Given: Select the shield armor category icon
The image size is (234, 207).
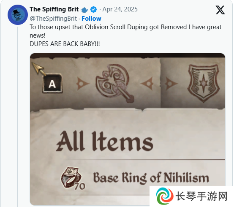Looking at the screenshot, I should (x=204, y=83).
